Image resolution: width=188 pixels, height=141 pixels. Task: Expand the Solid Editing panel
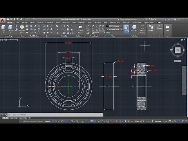click(36, 36)
